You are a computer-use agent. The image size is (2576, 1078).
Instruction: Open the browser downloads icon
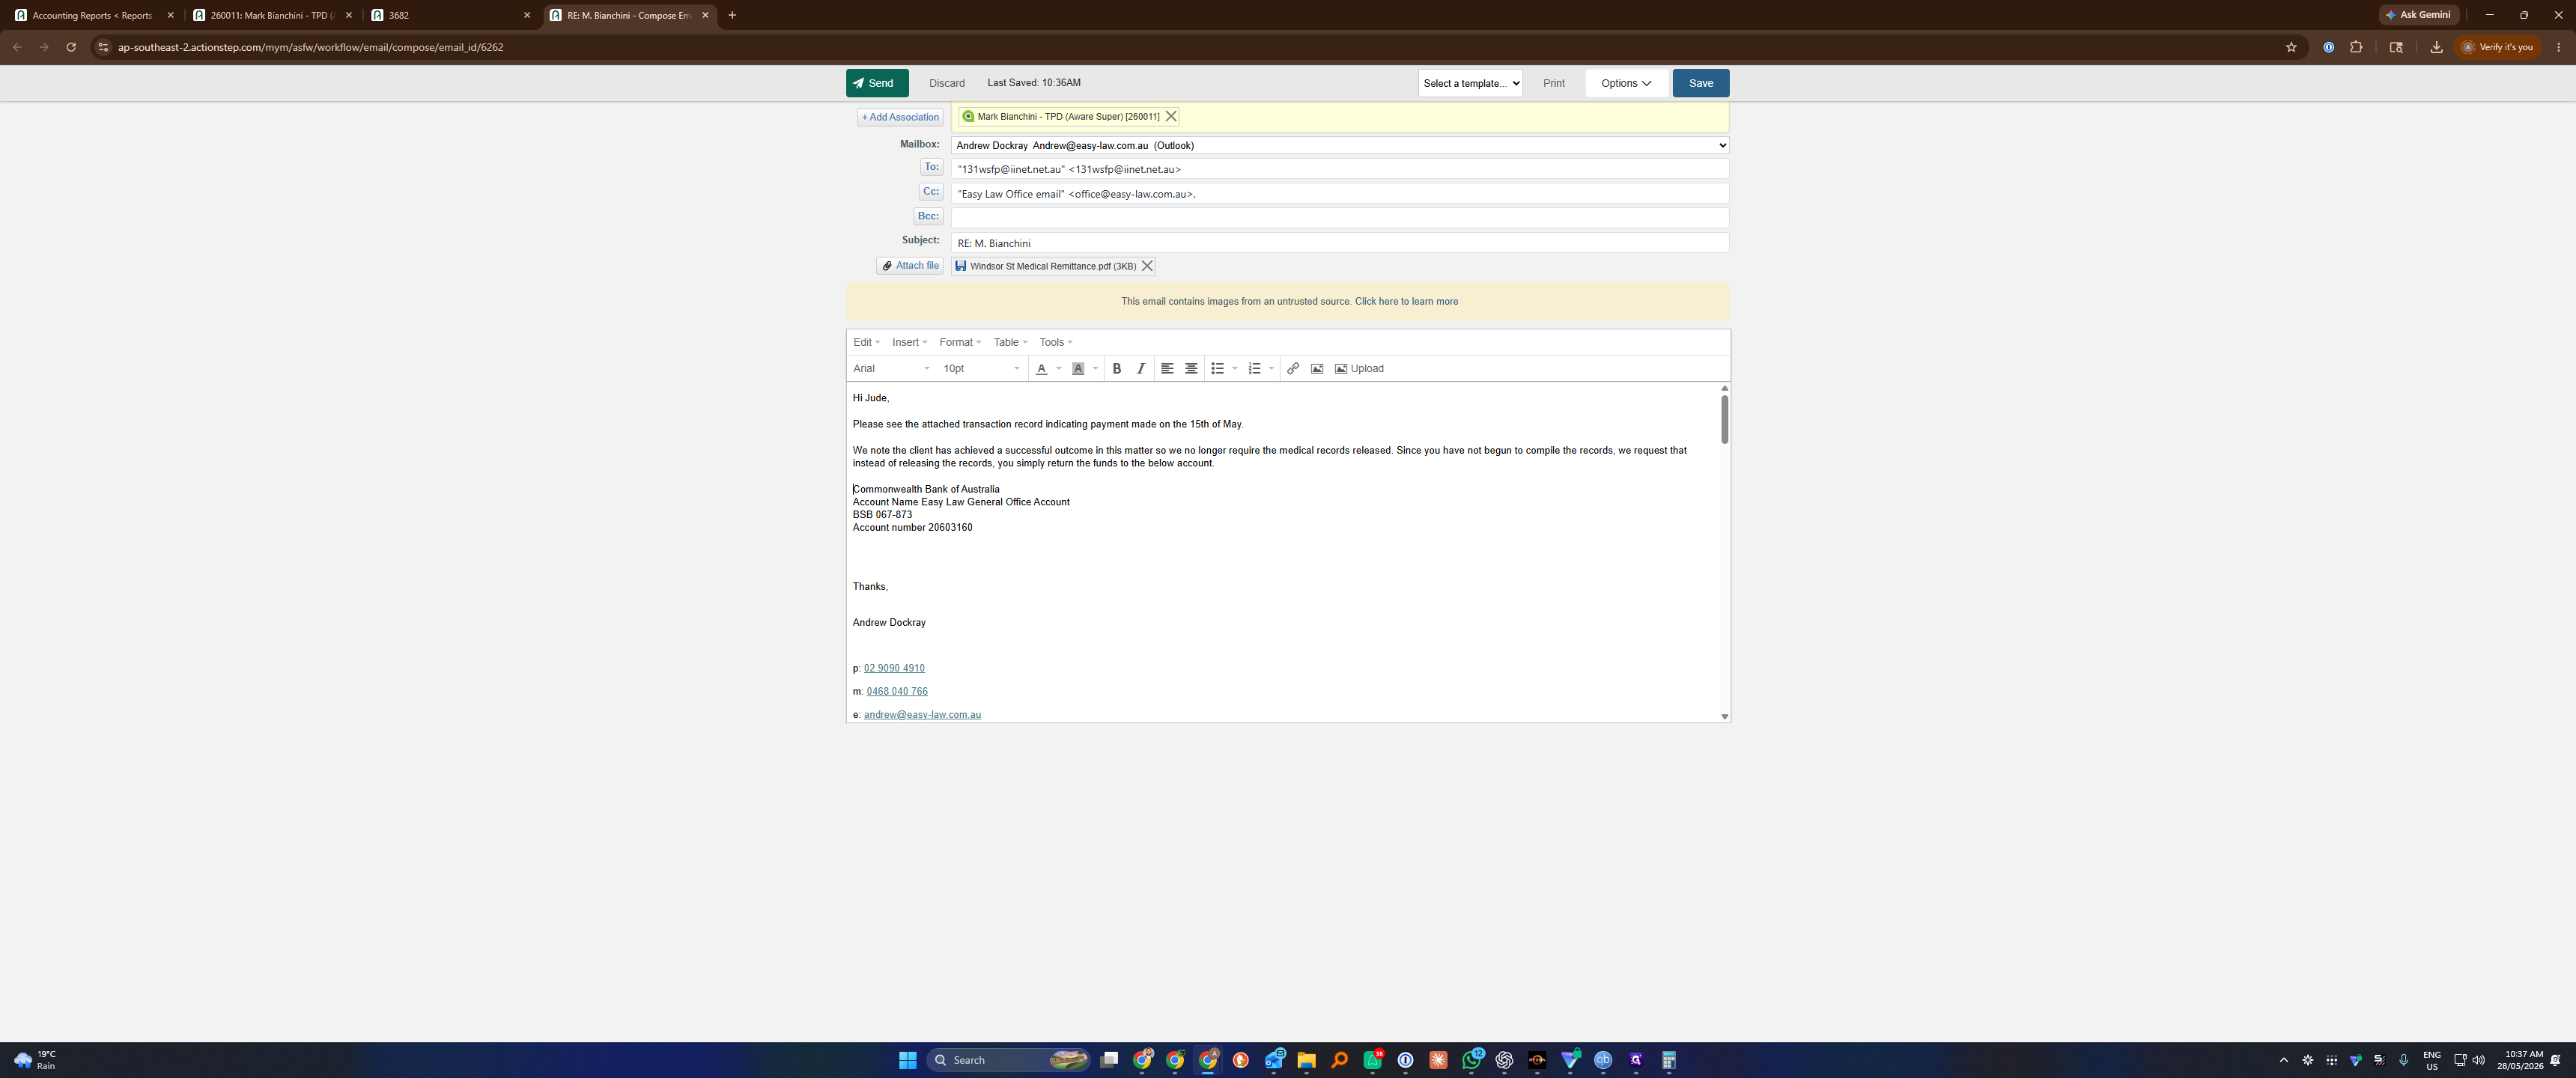tap(2436, 47)
